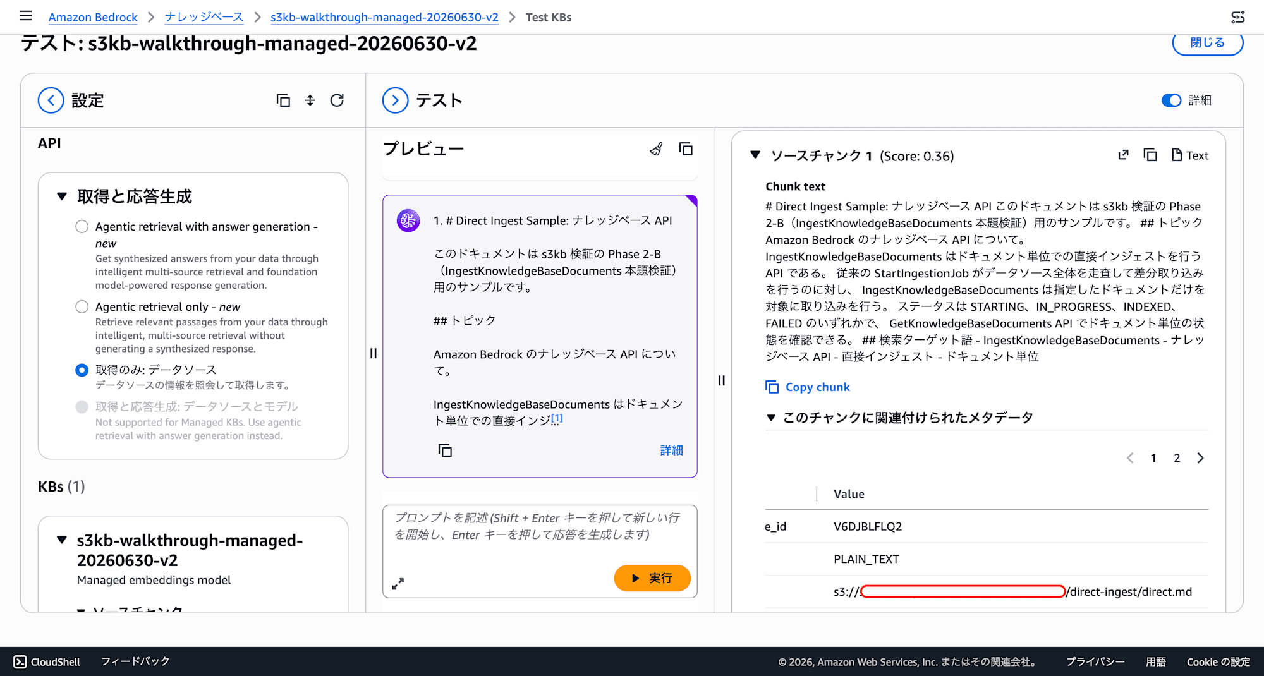Click the top-right console preferences icon
The width and height of the screenshot is (1264, 676).
(1237, 17)
